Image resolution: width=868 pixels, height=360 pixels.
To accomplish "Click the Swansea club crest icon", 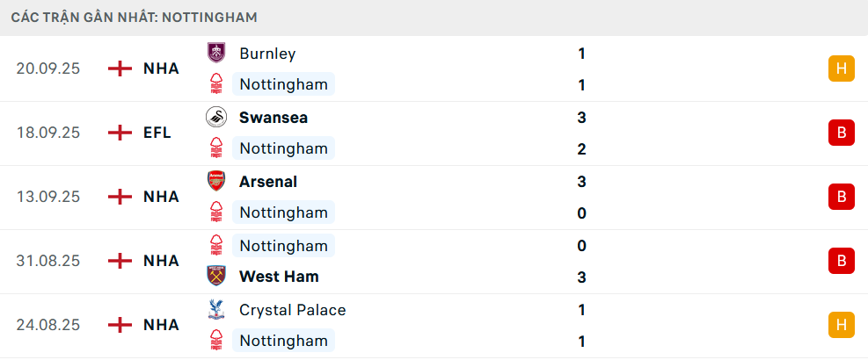I will [215, 117].
